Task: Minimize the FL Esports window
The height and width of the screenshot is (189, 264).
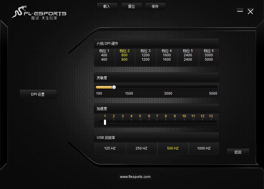Action: (x=240, y=12)
